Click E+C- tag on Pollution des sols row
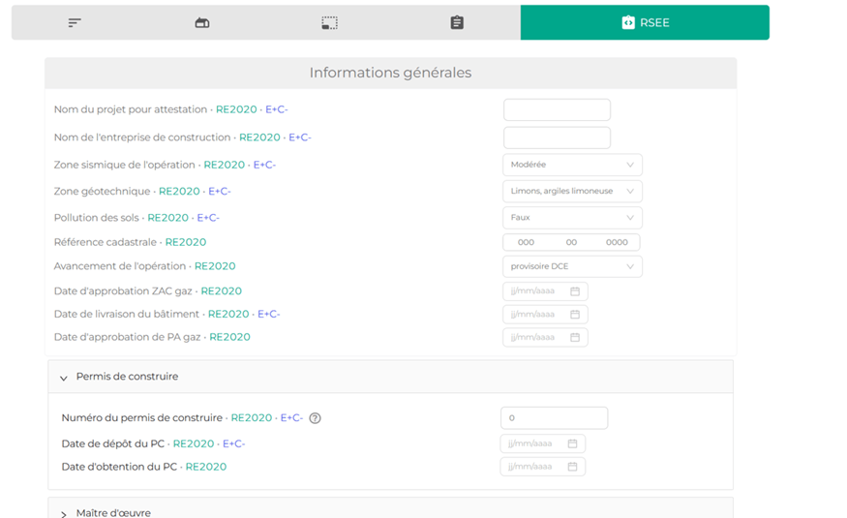 (x=208, y=218)
